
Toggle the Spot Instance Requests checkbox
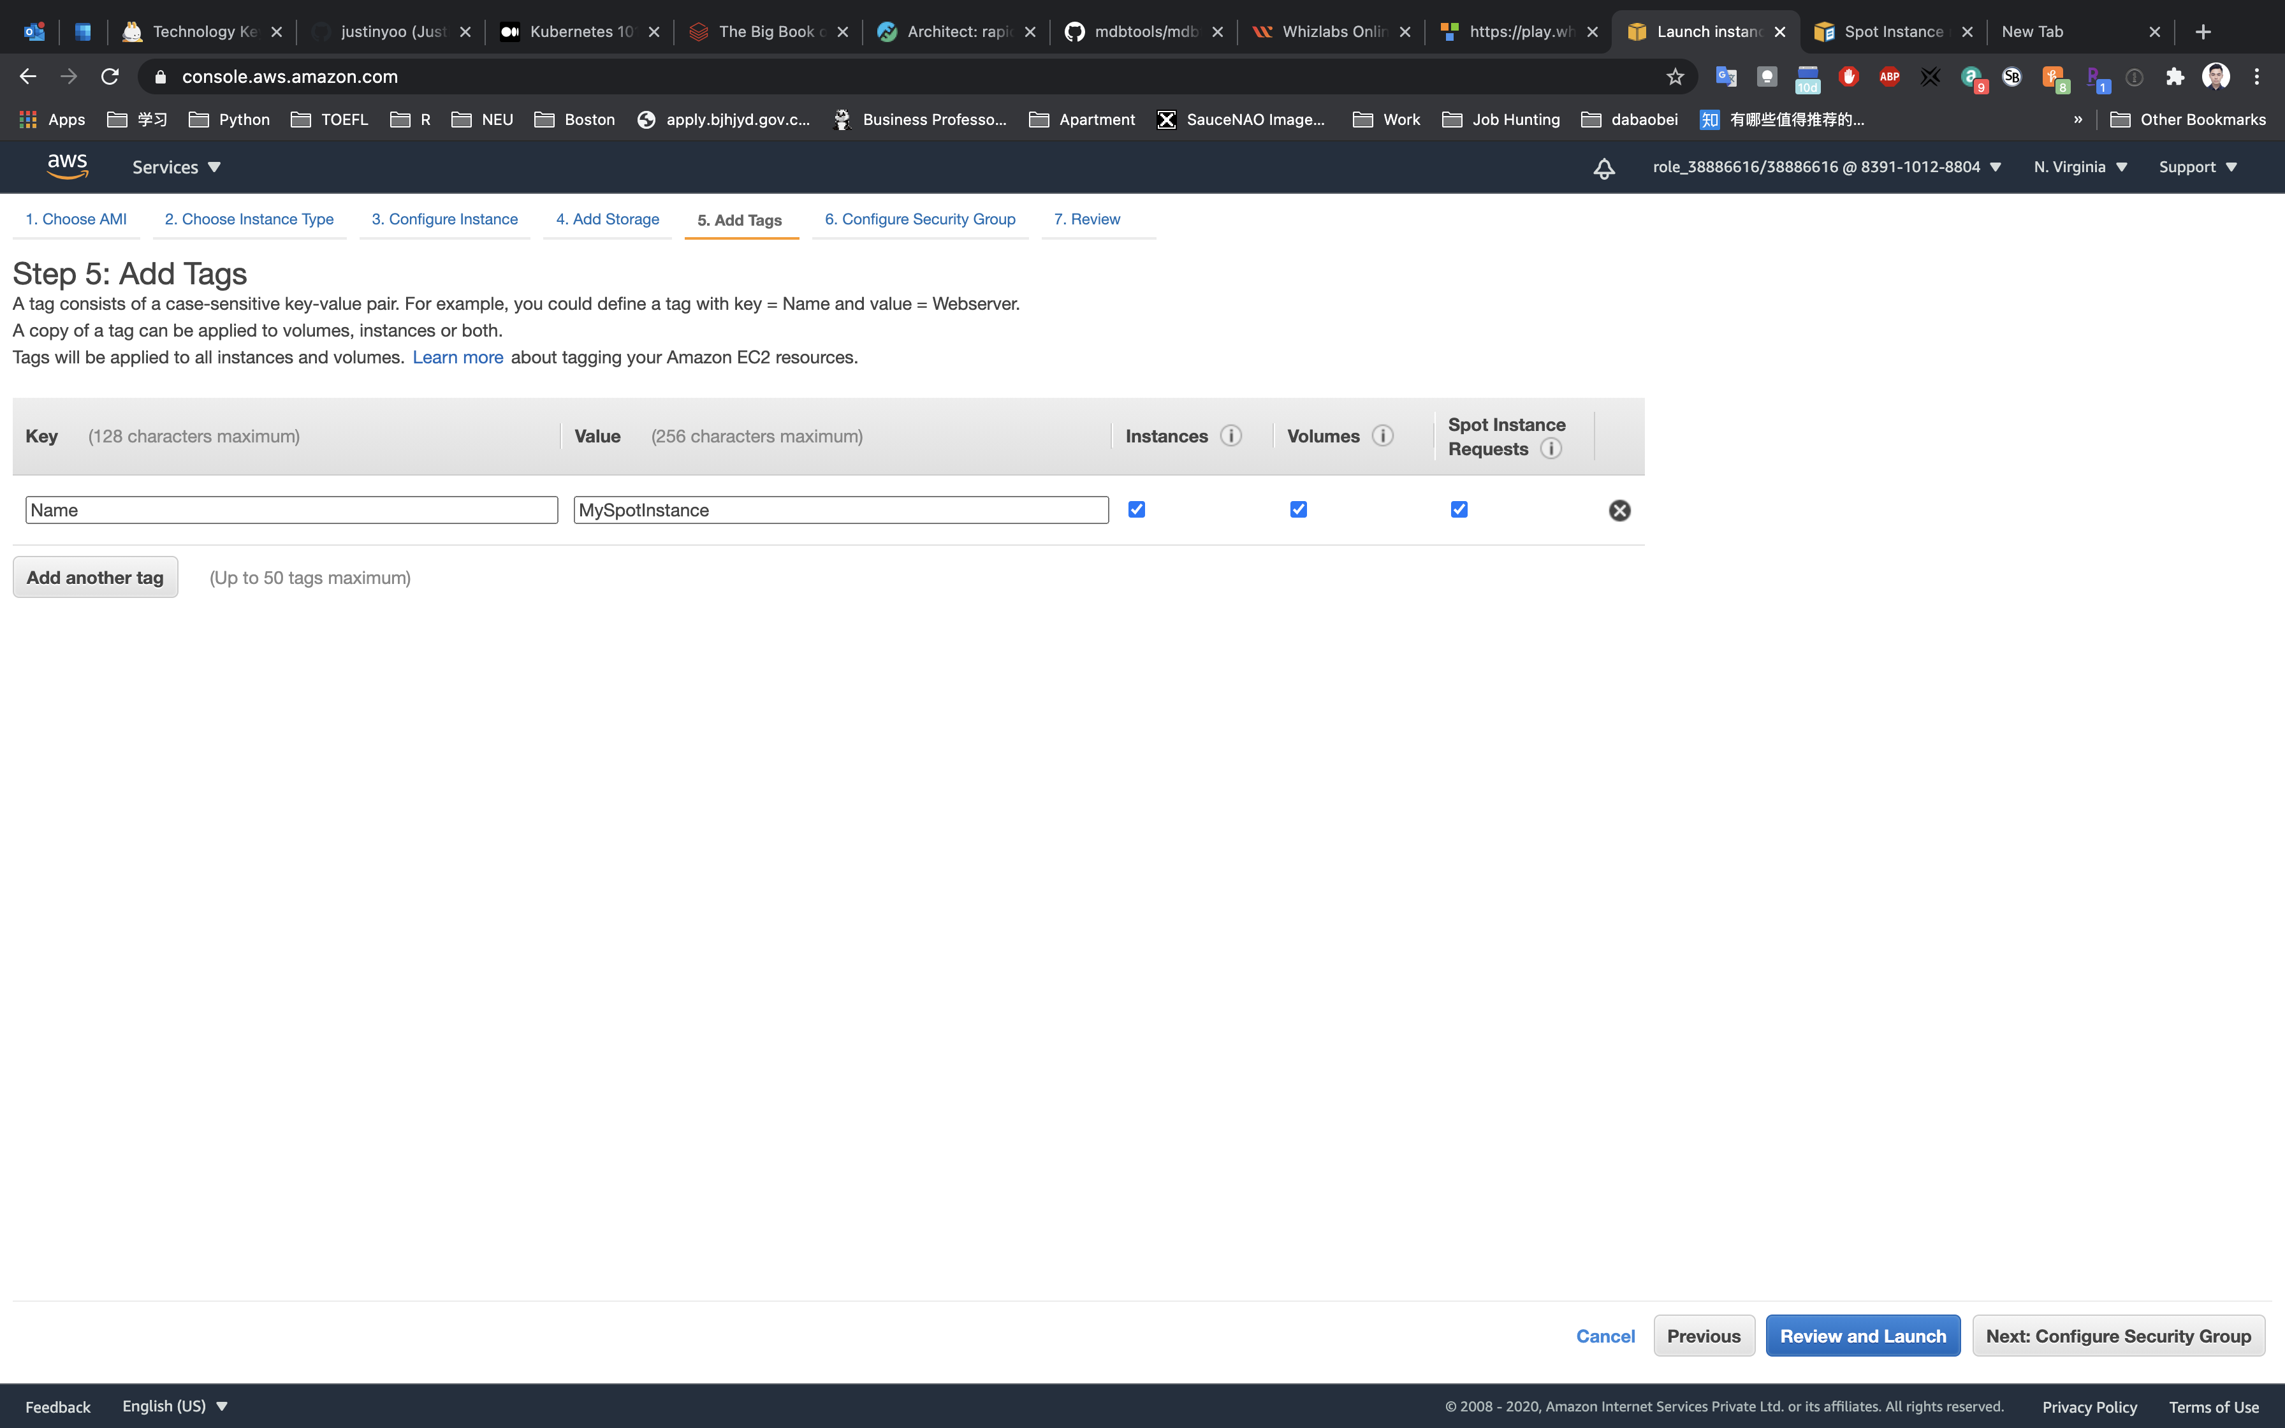1459,509
